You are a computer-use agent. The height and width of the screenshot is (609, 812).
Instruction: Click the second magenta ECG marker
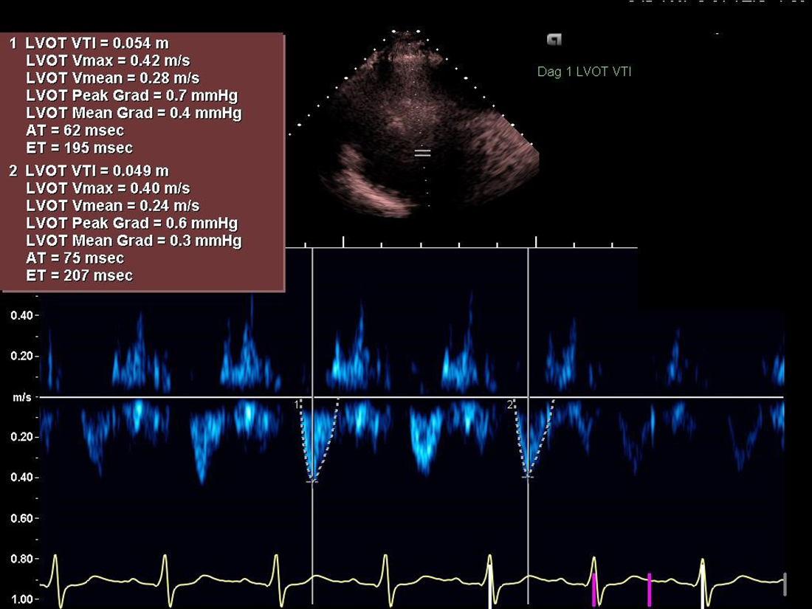649,589
